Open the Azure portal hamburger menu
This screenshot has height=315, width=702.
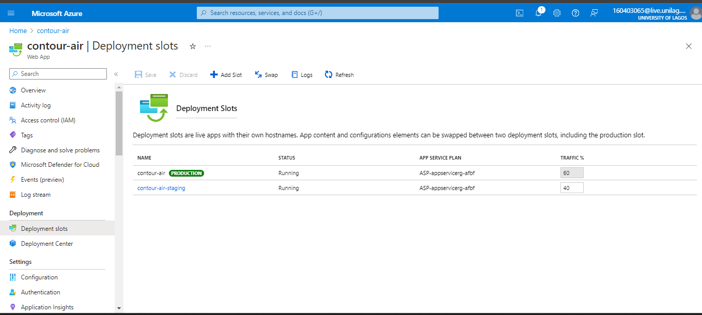click(11, 13)
